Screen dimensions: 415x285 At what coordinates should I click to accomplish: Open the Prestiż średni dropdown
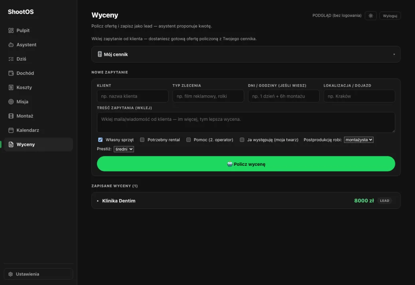pos(124,149)
